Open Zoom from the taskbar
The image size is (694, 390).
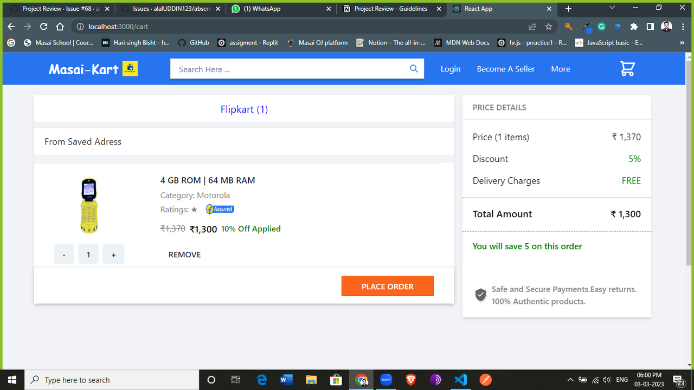pos(385,380)
